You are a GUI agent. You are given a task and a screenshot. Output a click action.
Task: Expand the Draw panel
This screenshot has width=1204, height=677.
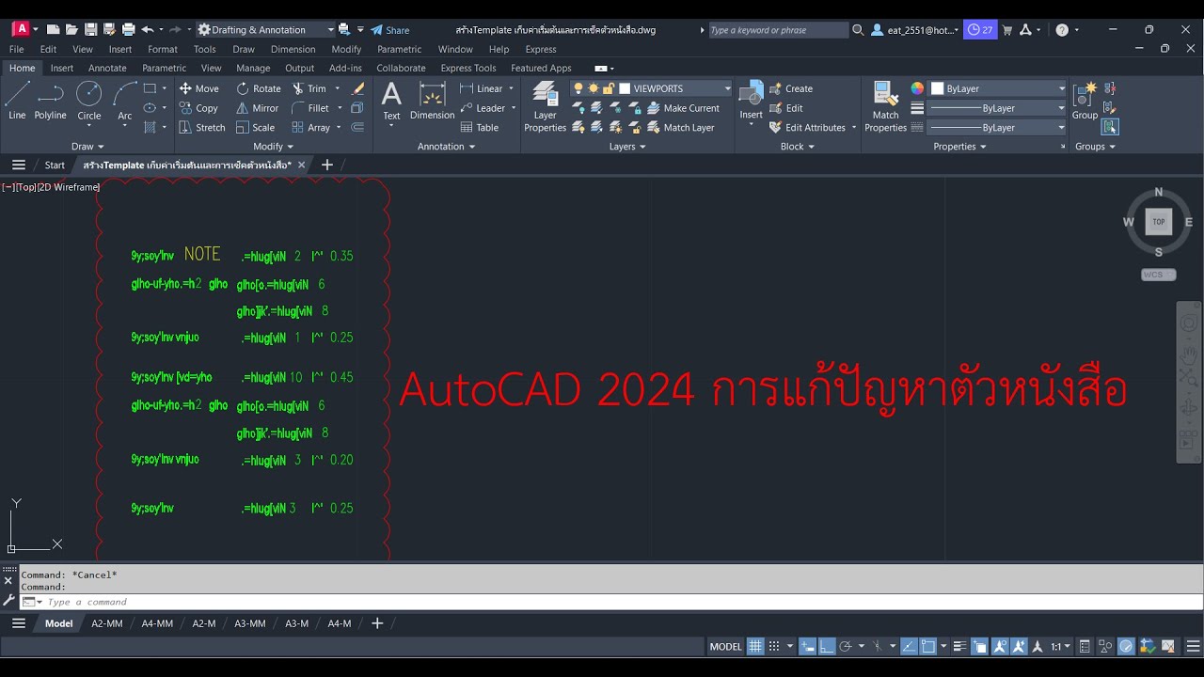point(87,147)
